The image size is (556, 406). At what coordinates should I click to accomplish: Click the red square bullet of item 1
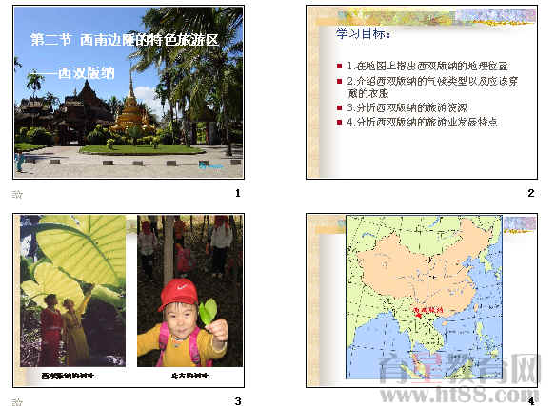pyautogui.click(x=339, y=67)
